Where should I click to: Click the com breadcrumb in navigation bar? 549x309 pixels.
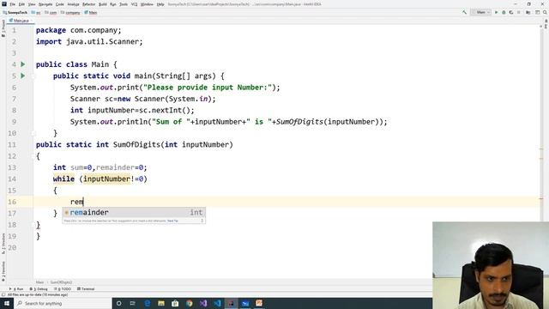(x=51, y=13)
